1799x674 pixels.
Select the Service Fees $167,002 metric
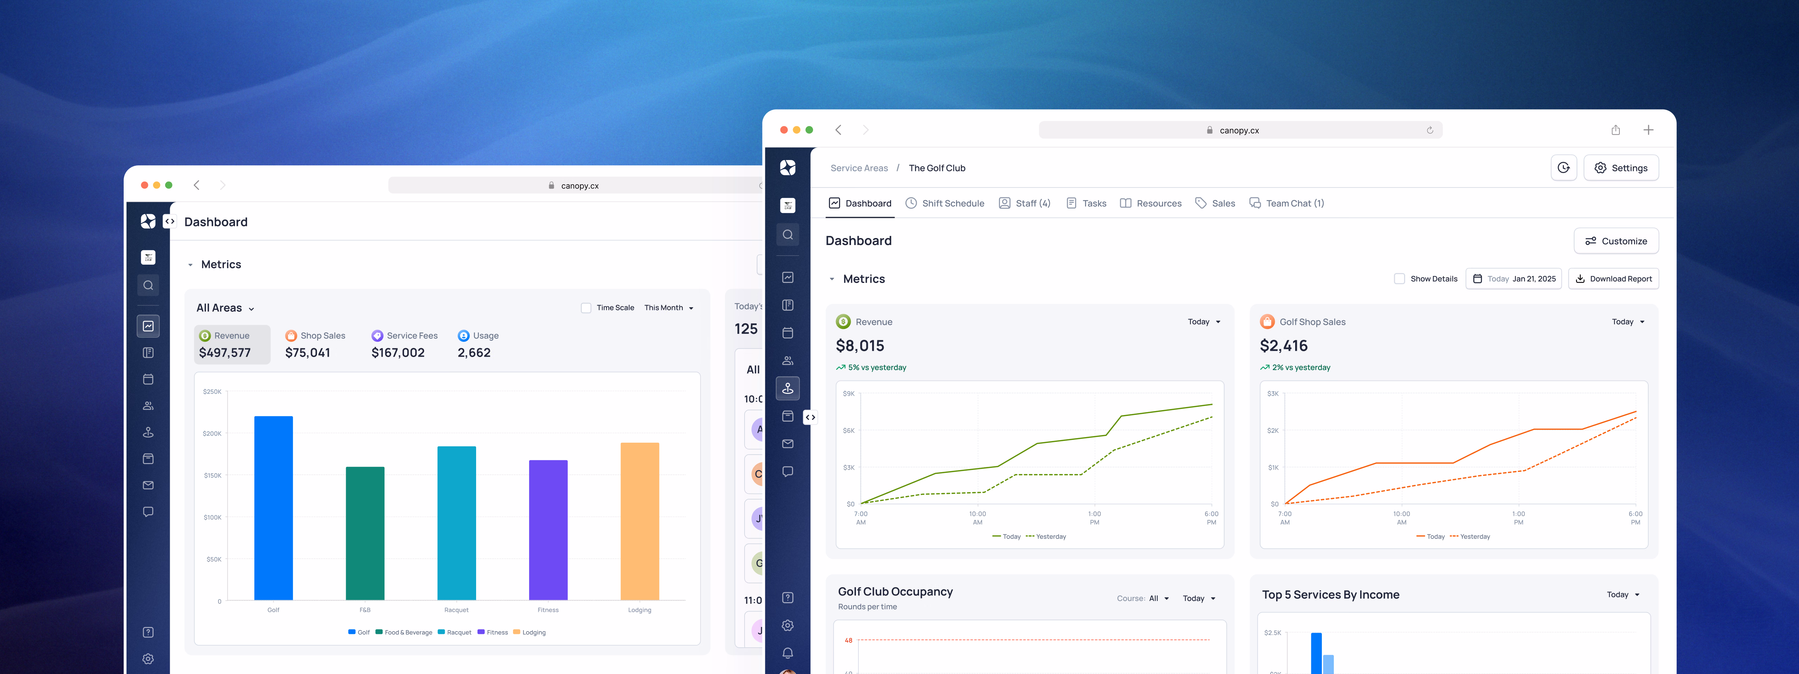pyautogui.click(x=404, y=345)
